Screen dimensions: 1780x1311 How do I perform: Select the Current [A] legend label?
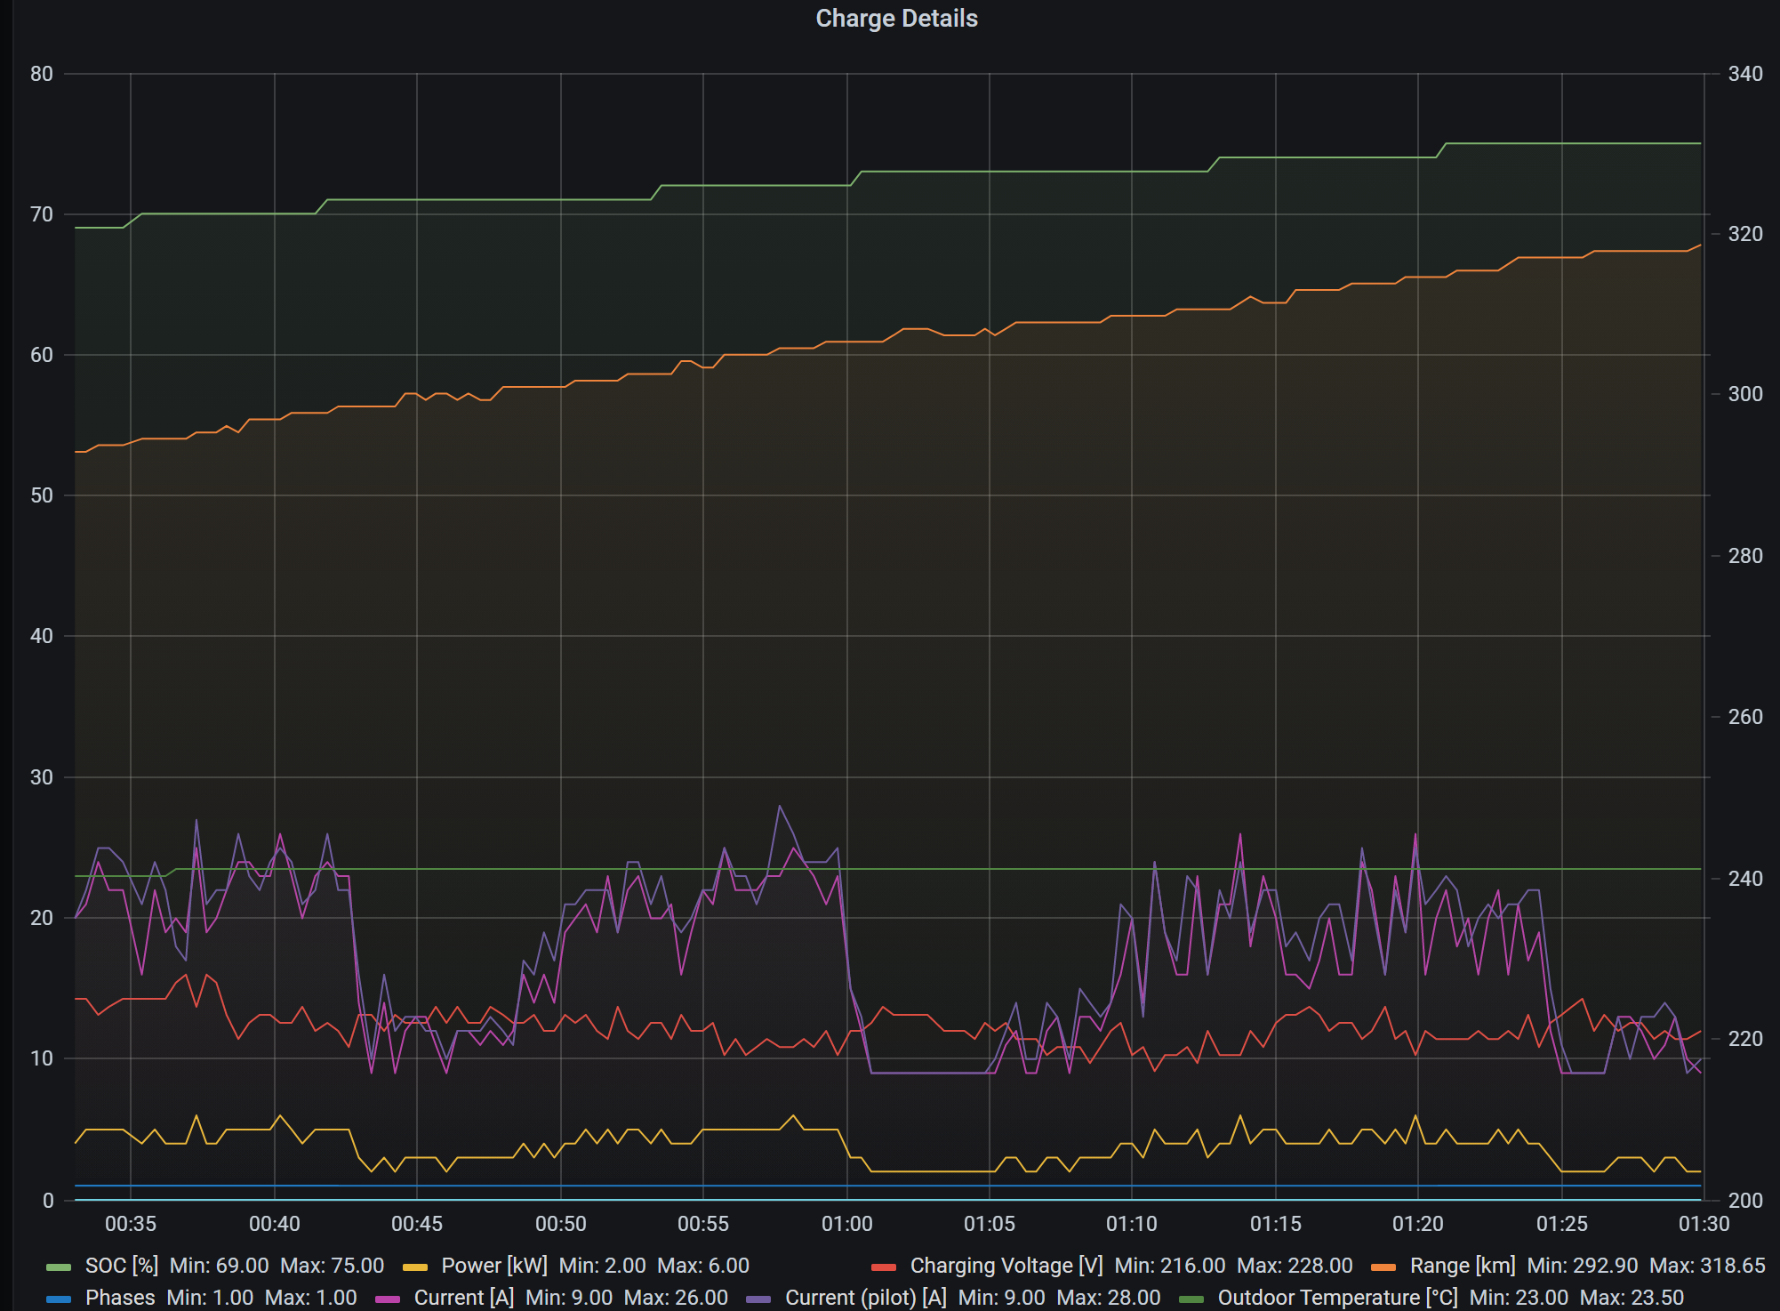463,1298
